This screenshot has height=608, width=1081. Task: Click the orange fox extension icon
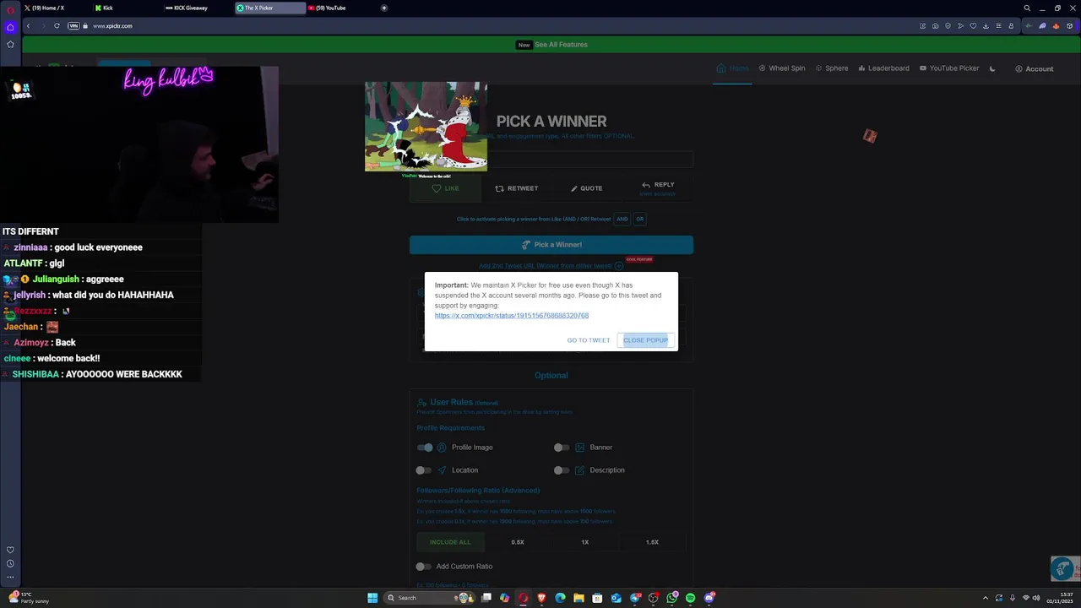[x=1056, y=26]
